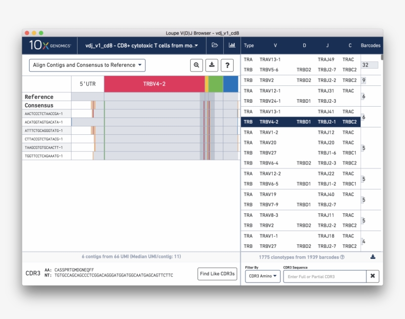Open the vdj_v1_cd8 dataset selector dropdown
The height and width of the screenshot is (319, 405).
tap(143, 45)
